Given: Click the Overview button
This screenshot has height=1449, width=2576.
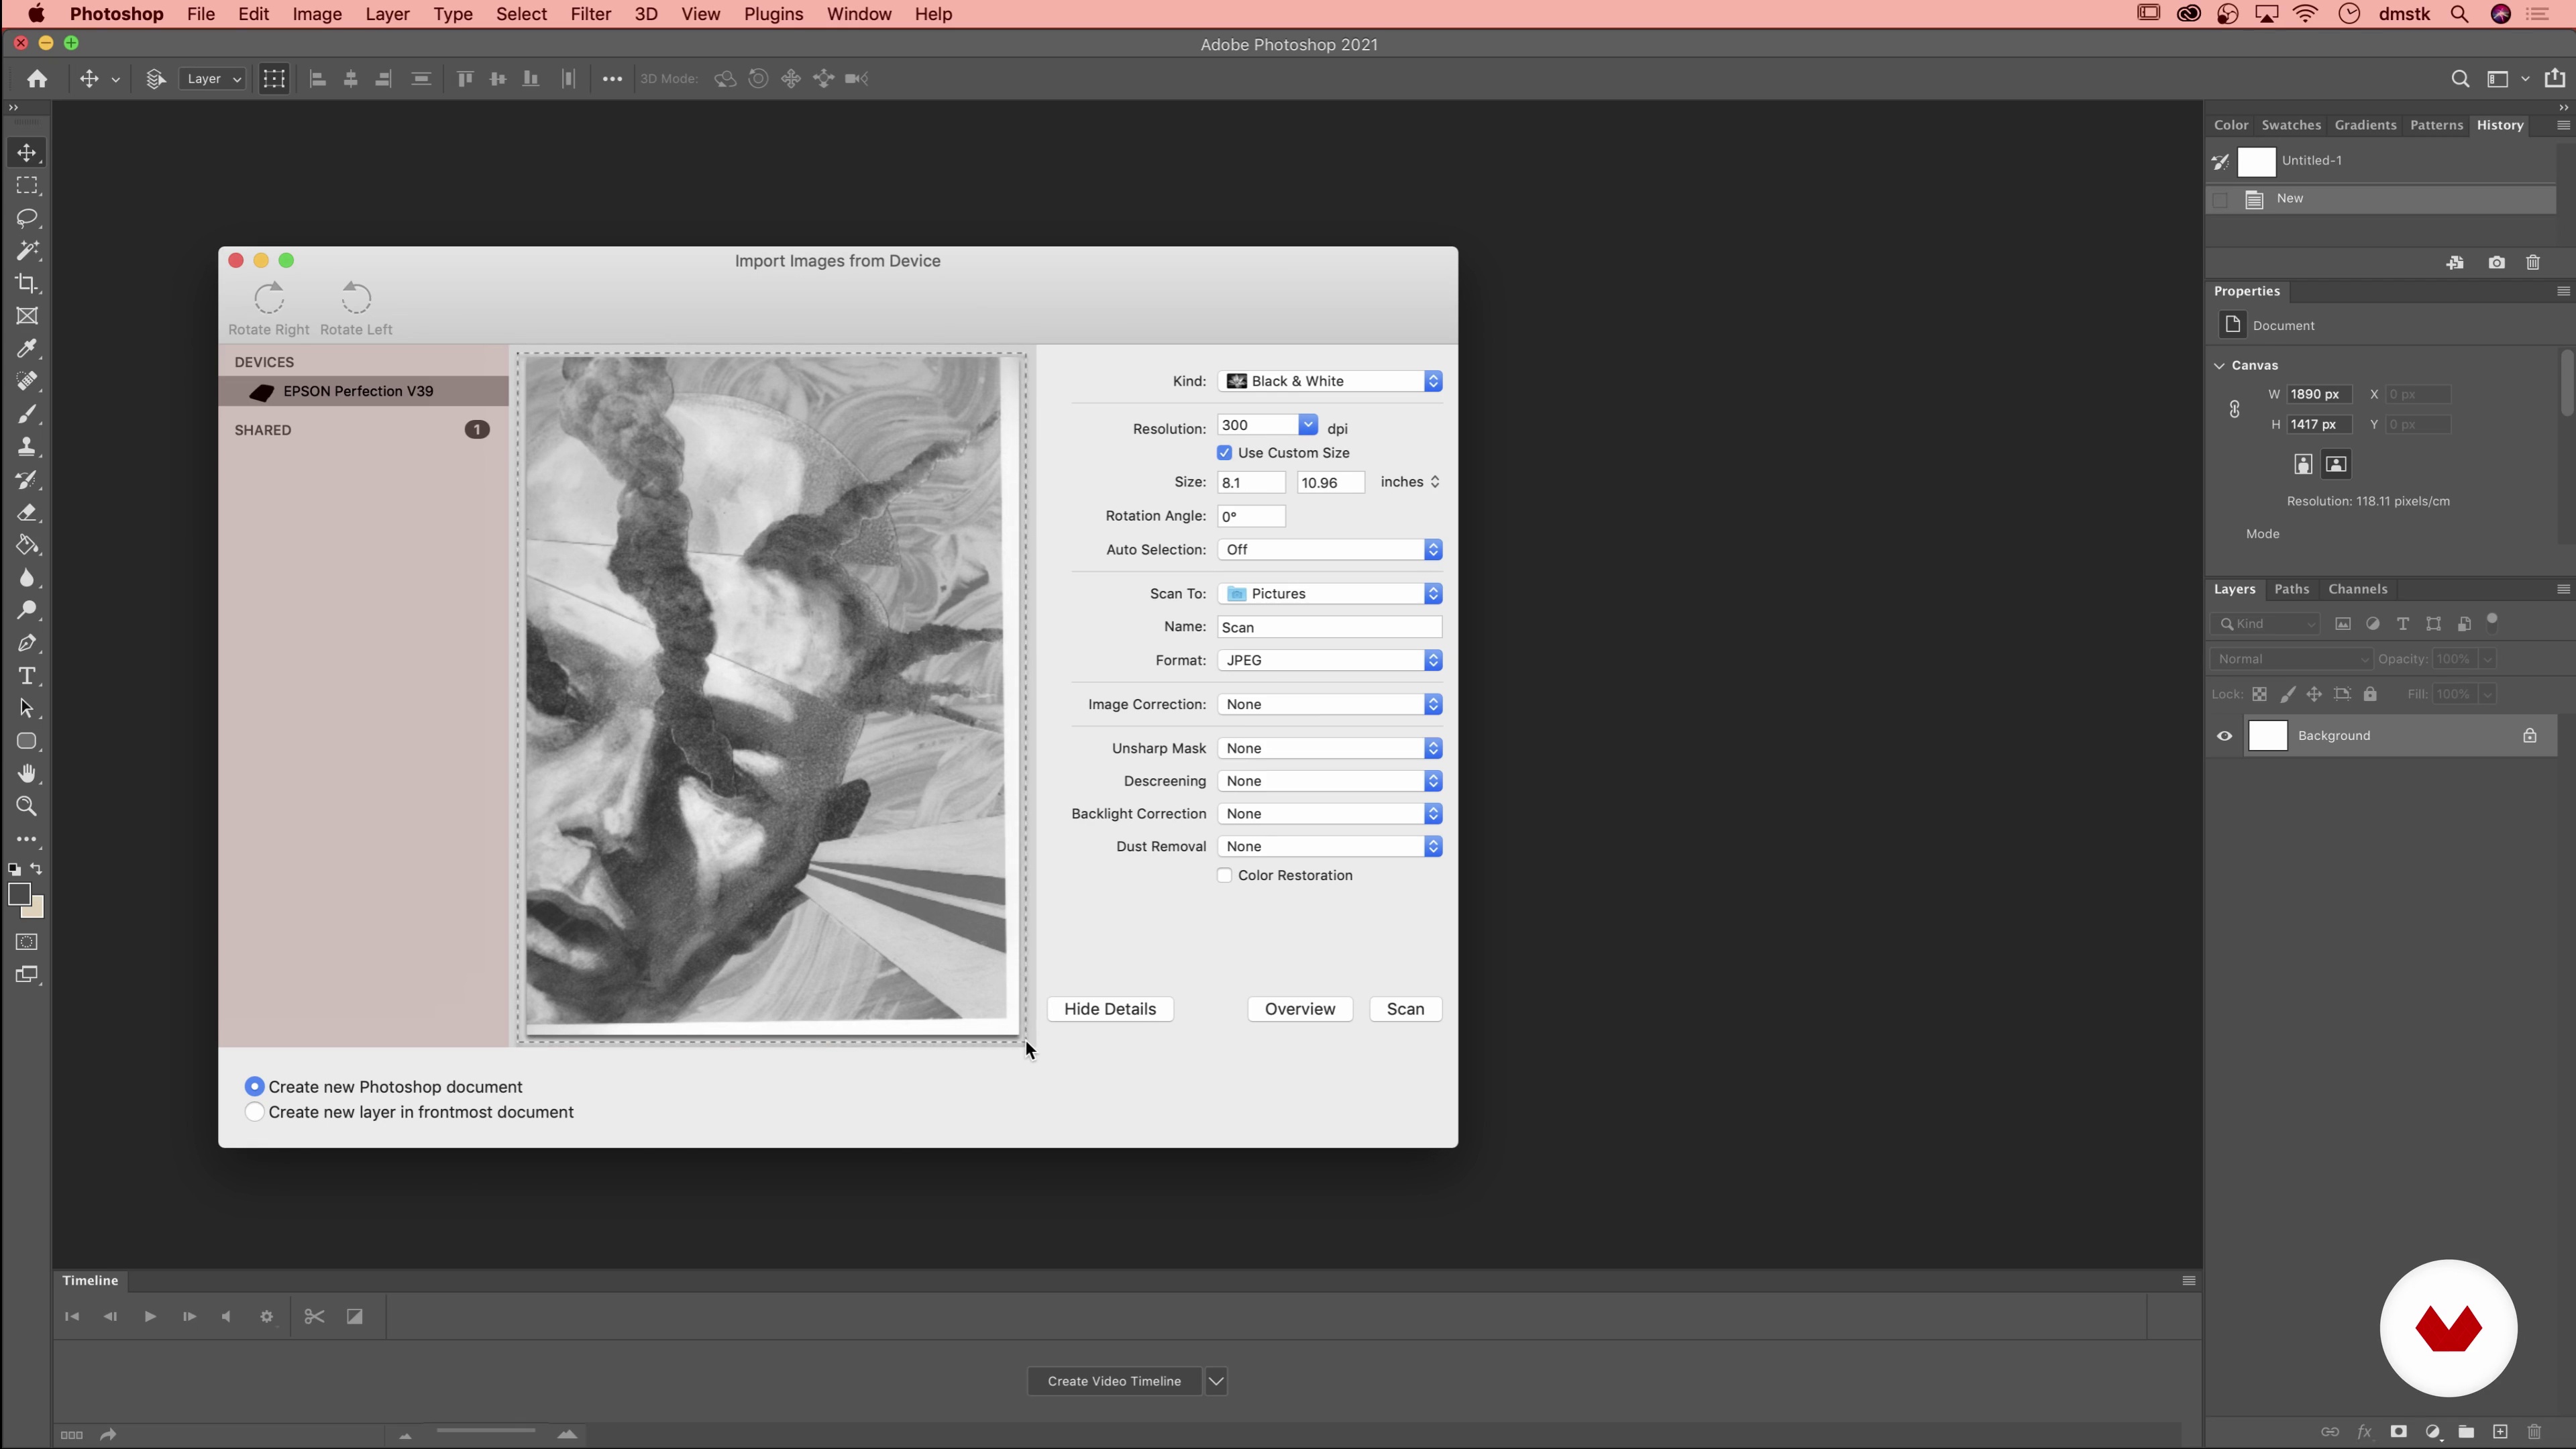Looking at the screenshot, I should (x=1300, y=1009).
